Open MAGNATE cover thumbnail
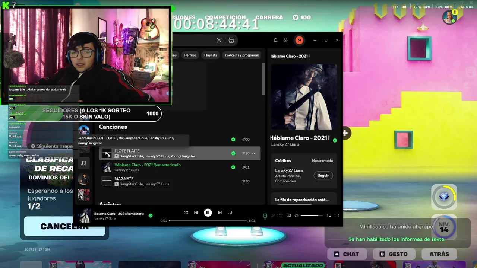The image size is (477, 268). 107,181
